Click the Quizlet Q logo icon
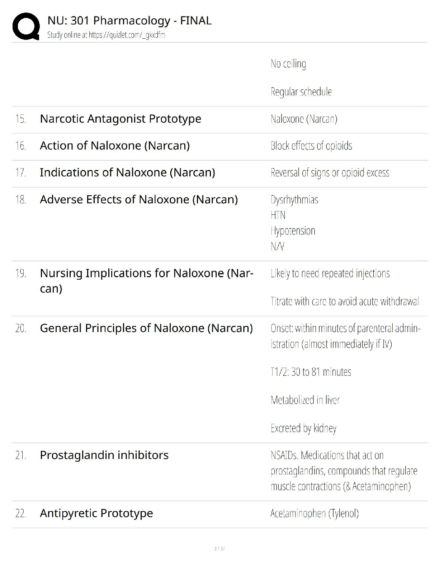The width and height of the screenshot is (439, 568). pos(26,26)
